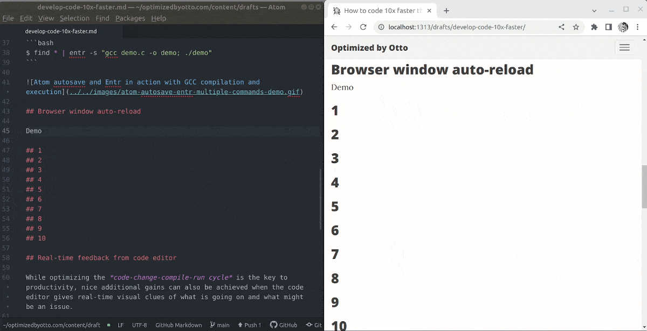Open Chrome's side panel

tap(608, 27)
